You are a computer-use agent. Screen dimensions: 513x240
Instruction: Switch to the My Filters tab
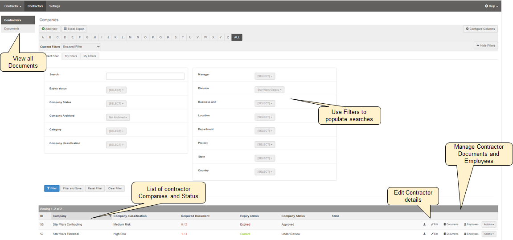tap(71, 56)
